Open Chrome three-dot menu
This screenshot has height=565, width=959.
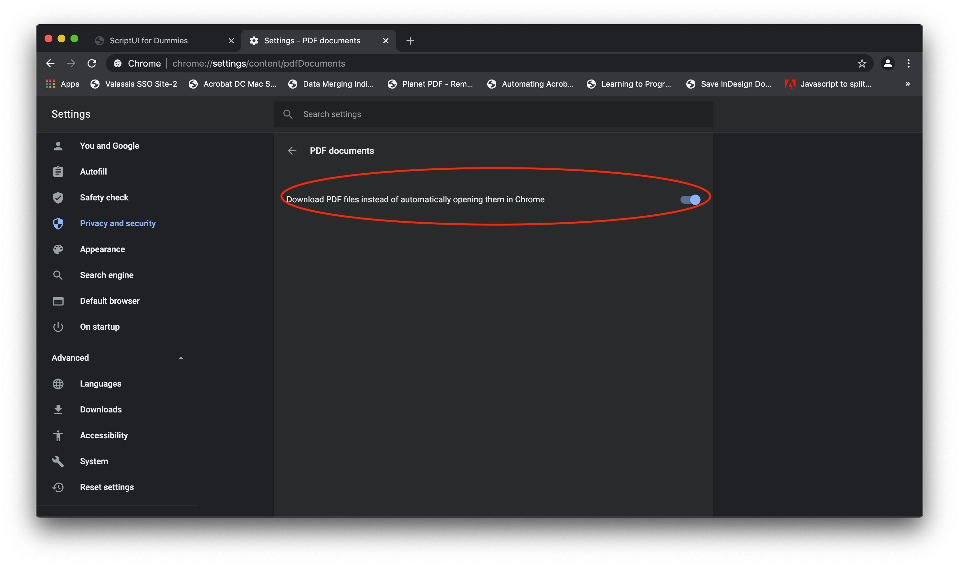pyautogui.click(x=908, y=64)
